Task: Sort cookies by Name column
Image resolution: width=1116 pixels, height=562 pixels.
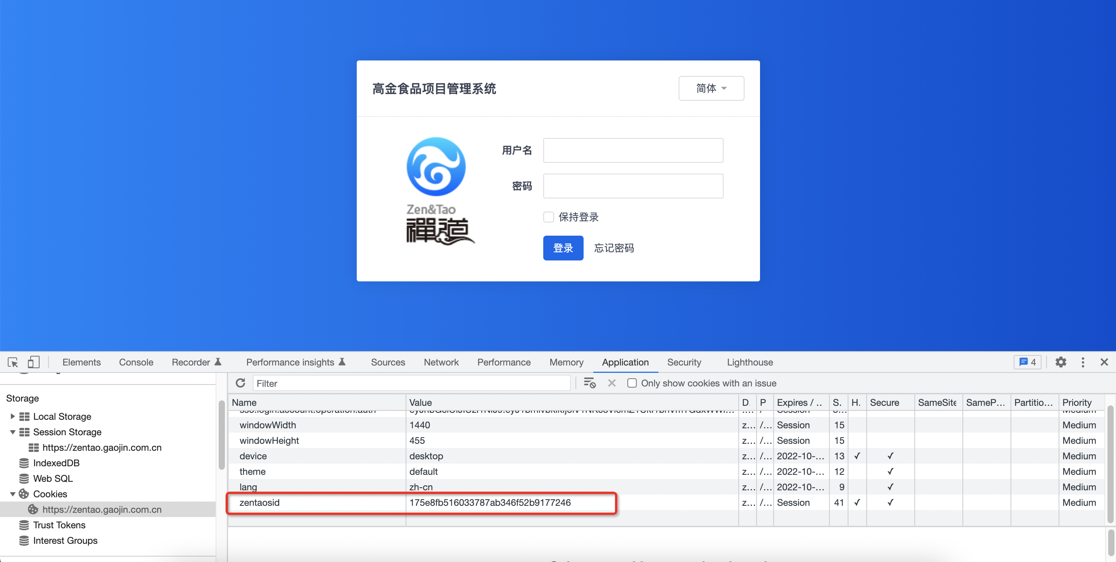Action: pyautogui.click(x=317, y=402)
